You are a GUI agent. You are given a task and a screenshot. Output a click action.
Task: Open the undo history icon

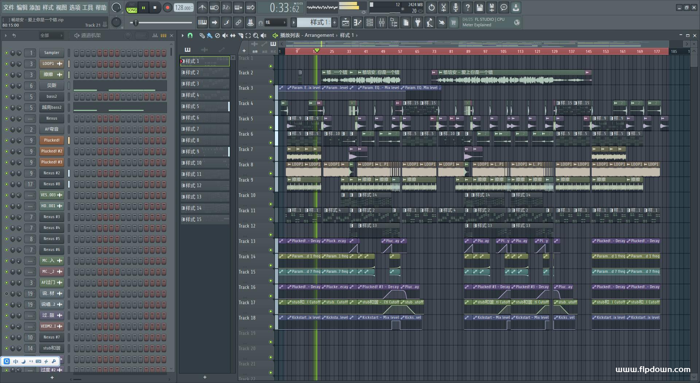tap(432, 7)
